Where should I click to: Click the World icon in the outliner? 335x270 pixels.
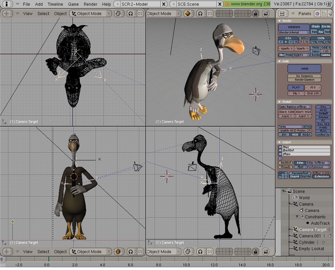click(296, 198)
